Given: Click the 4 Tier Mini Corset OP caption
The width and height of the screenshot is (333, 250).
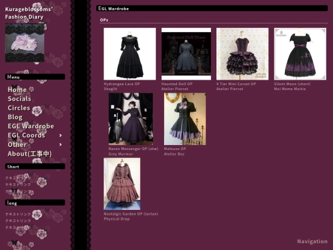Looking at the screenshot, I should click(x=236, y=84).
